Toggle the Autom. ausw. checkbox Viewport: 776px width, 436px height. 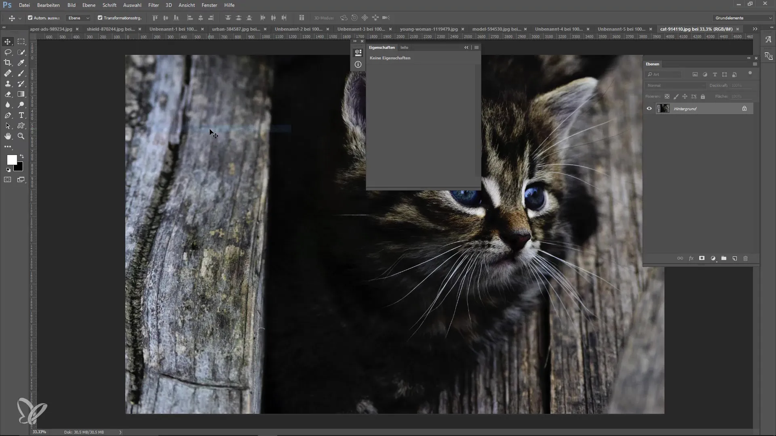pos(30,18)
